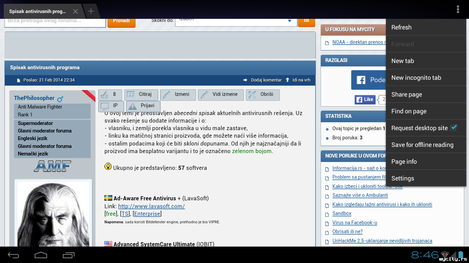Click the page icon beside NOAA link
Screen dimensions: 469x263
tap(327, 43)
